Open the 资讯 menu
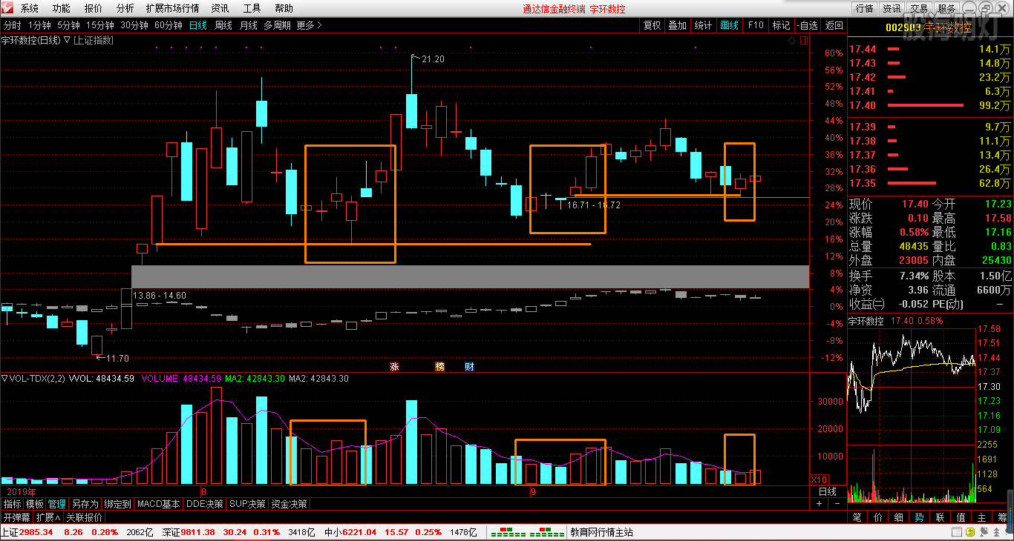 (220, 9)
